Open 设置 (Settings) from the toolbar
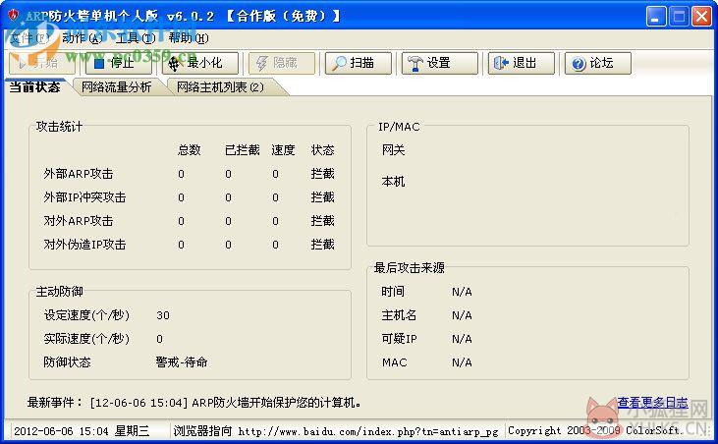Viewport: 718px width, 444px height. pos(440,63)
